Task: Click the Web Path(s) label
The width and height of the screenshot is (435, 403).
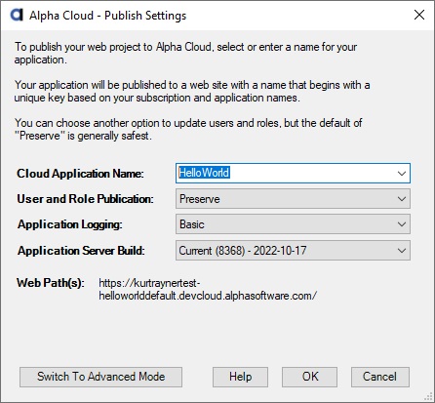Action: [51, 283]
